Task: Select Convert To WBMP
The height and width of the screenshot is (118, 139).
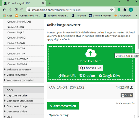Action: pos(18,59)
